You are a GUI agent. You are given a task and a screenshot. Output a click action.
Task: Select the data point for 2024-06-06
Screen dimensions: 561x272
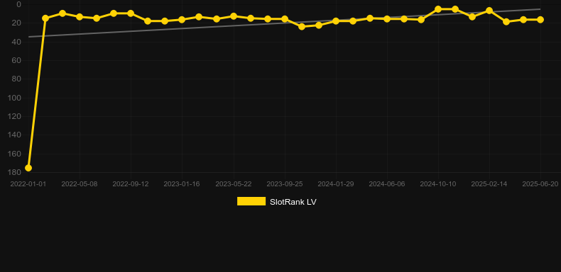point(387,18)
